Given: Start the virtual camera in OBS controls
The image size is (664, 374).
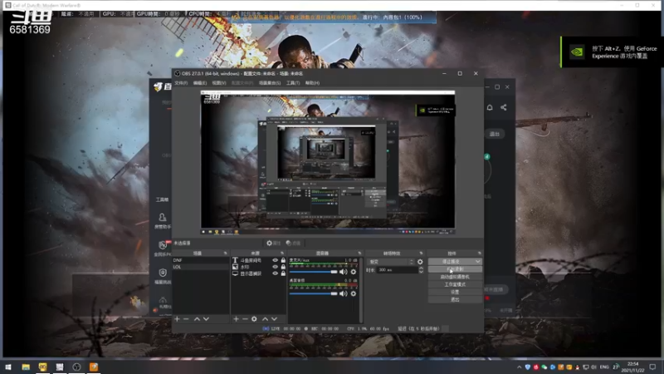Looking at the screenshot, I should [x=455, y=277].
